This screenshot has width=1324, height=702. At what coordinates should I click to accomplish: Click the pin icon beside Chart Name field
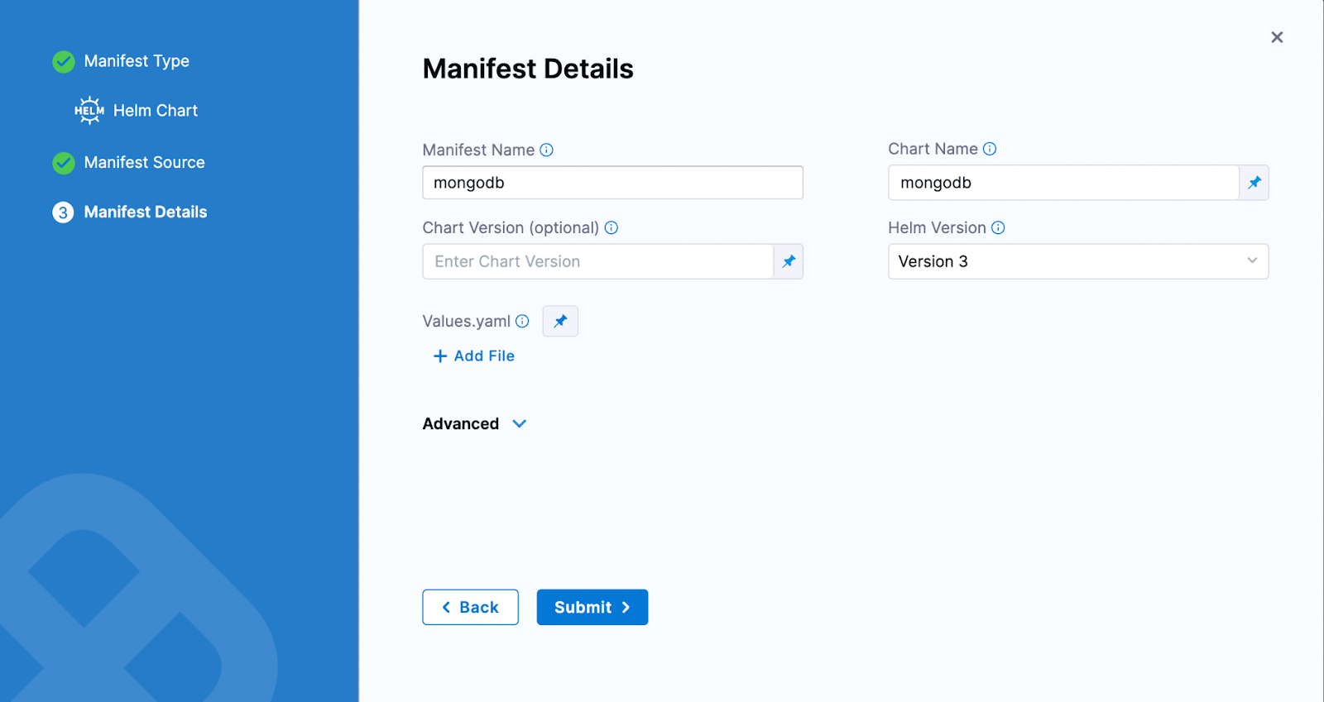1254,183
